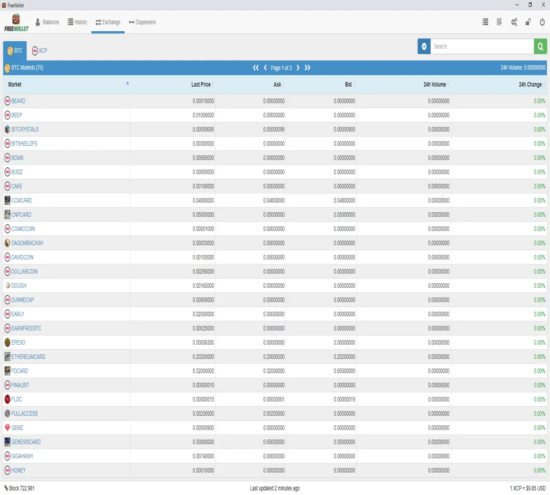This screenshot has width=550, height=495.
Task: Click the wallet lock icon
Action: (x=528, y=22)
